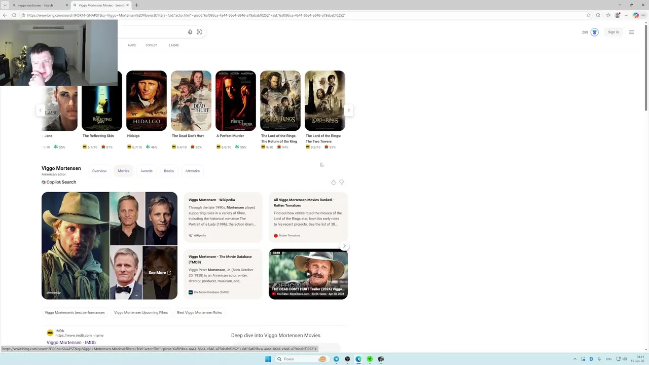Open Copilot icon in browser toolbar
This screenshot has width=649, height=365.
636,15
